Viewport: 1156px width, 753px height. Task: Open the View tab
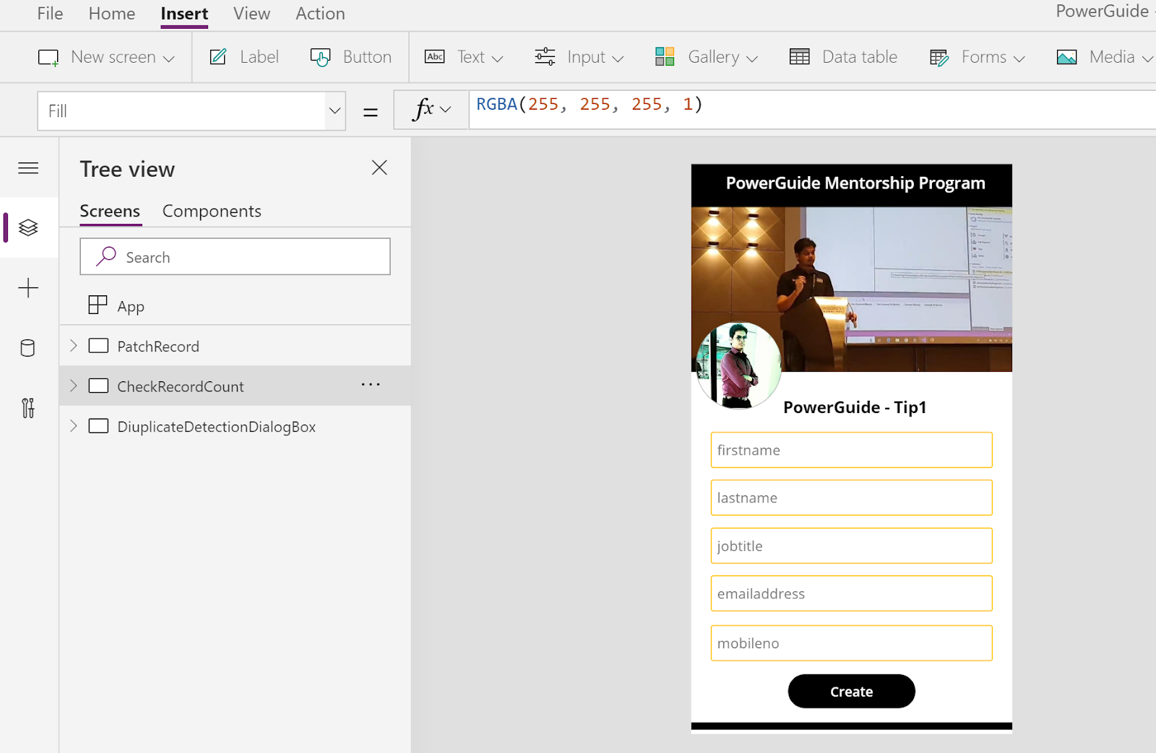(x=251, y=14)
